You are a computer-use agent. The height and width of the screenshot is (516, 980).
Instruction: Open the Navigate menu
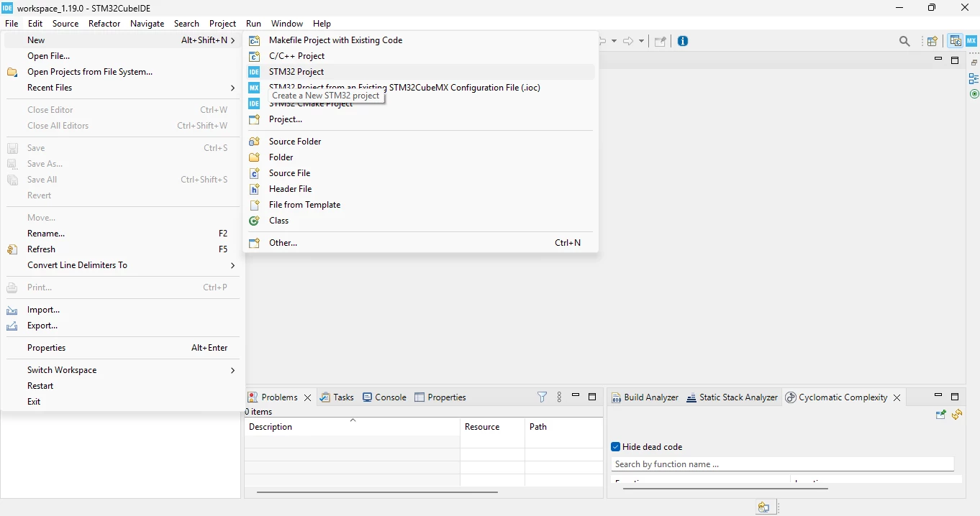pos(148,24)
